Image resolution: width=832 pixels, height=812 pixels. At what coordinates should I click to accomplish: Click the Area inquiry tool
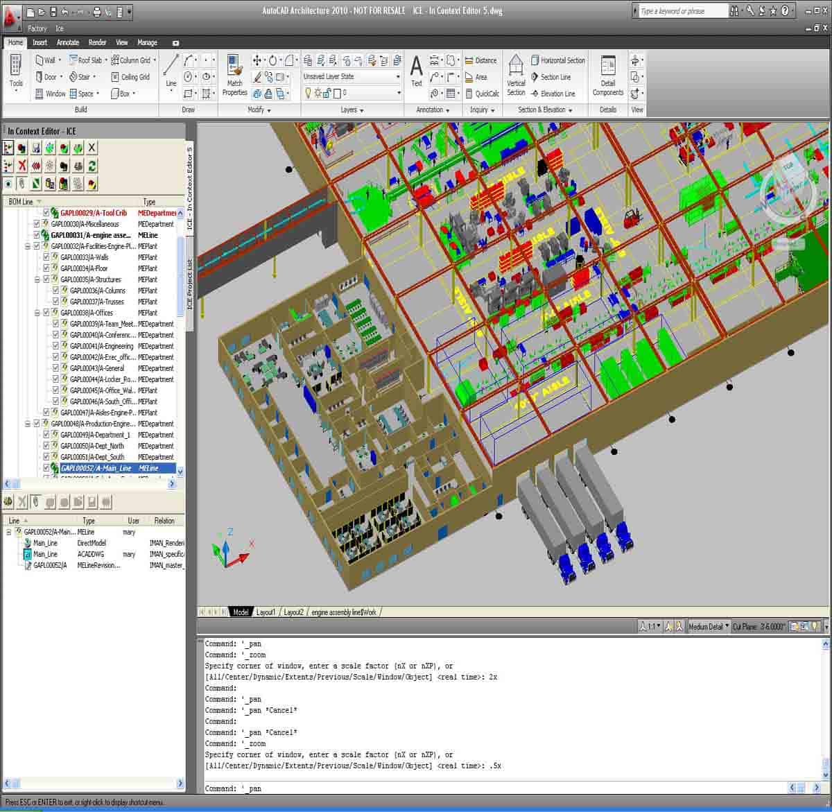[476, 77]
